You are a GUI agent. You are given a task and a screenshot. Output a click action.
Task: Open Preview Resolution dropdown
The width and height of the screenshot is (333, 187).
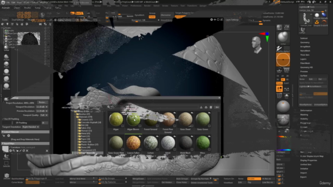point(42,111)
